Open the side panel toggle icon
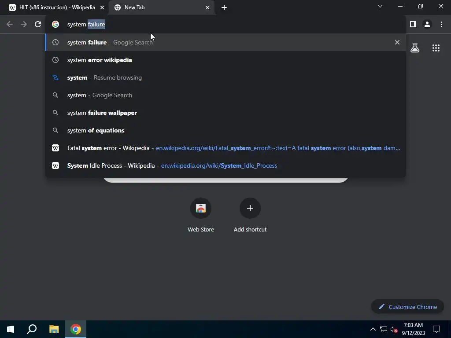Viewport: 451px width, 338px height. click(x=413, y=25)
